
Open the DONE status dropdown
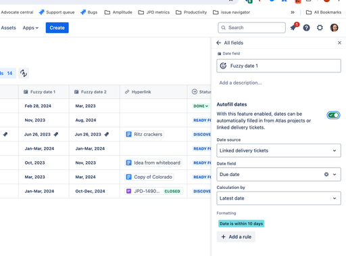pyautogui.click(x=201, y=106)
